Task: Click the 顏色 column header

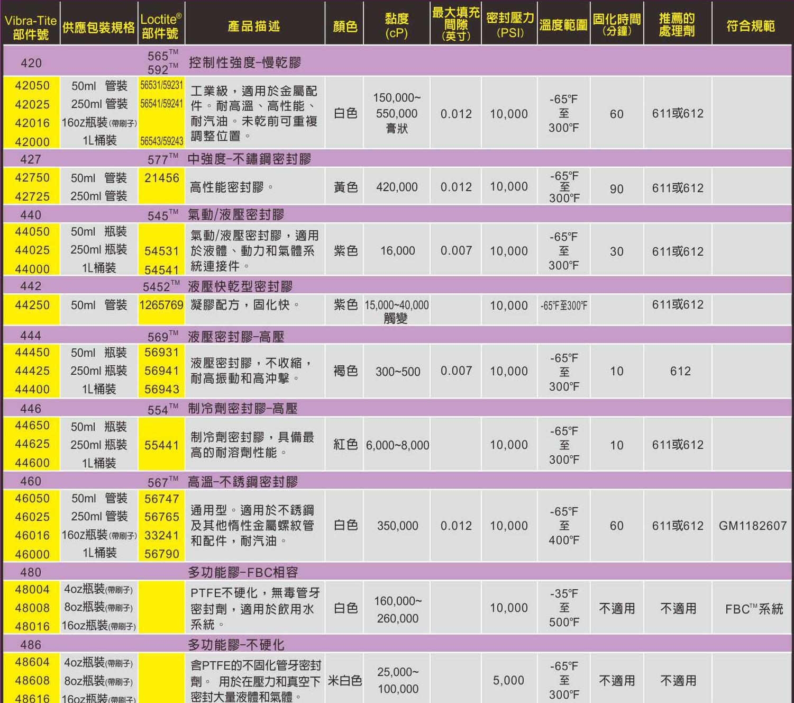Action: pyautogui.click(x=345, y=26)
